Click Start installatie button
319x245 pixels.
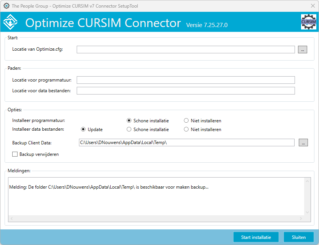tap(256, 237)
